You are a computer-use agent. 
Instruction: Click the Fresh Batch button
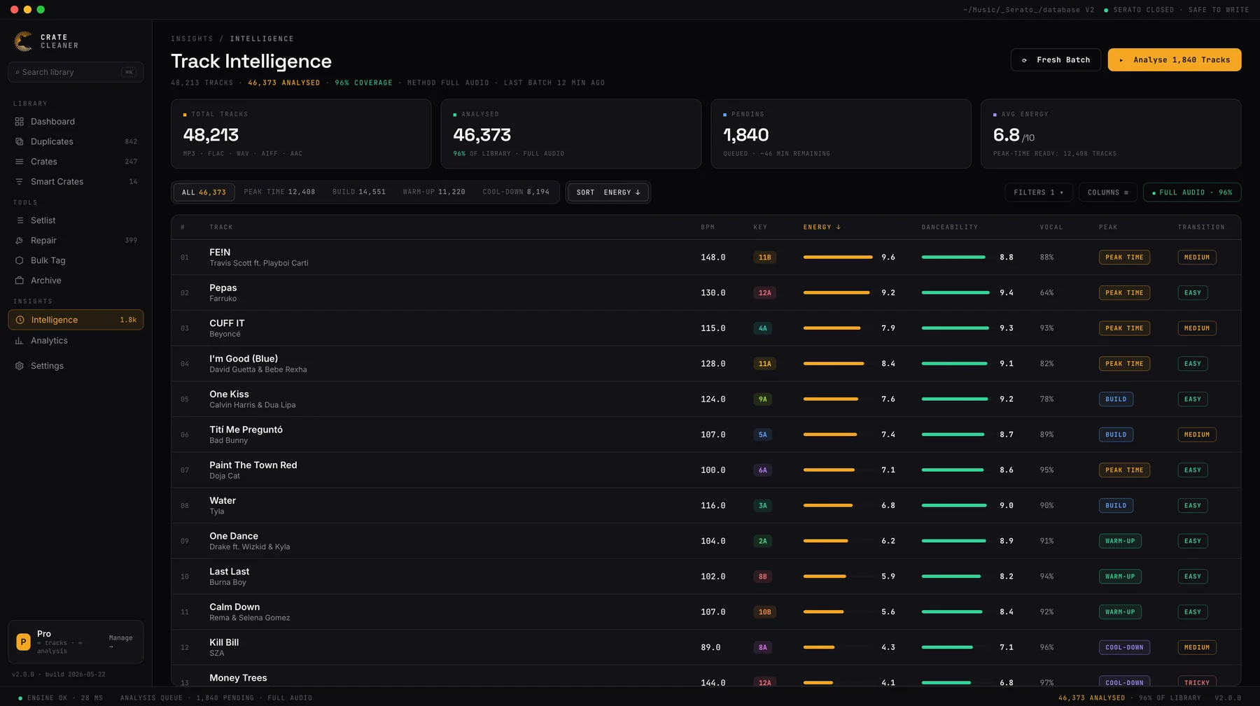(1056, 60)
